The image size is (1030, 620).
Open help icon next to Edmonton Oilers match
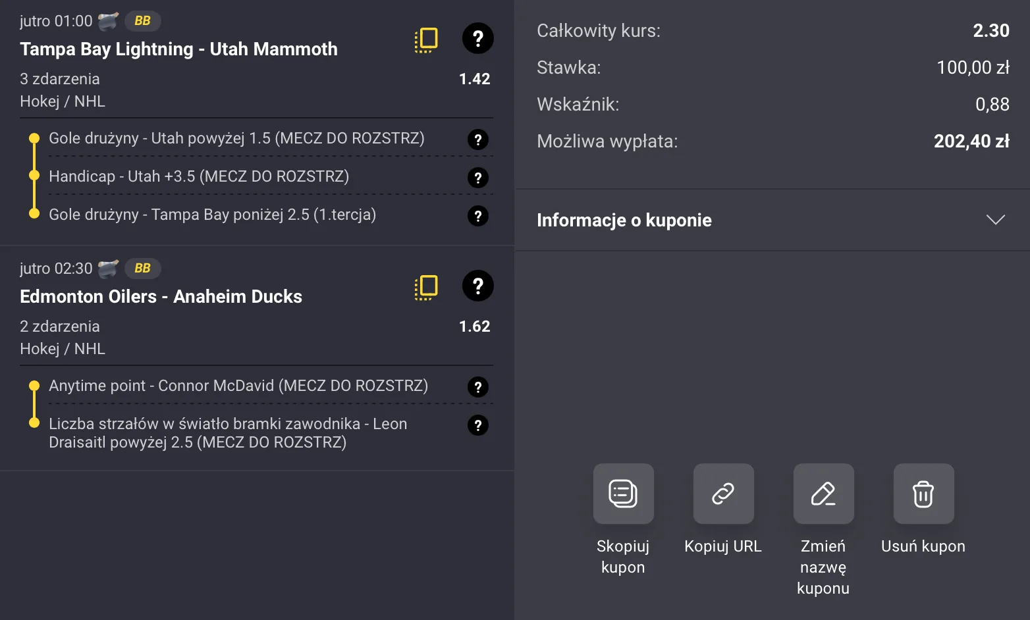[477, 286]
